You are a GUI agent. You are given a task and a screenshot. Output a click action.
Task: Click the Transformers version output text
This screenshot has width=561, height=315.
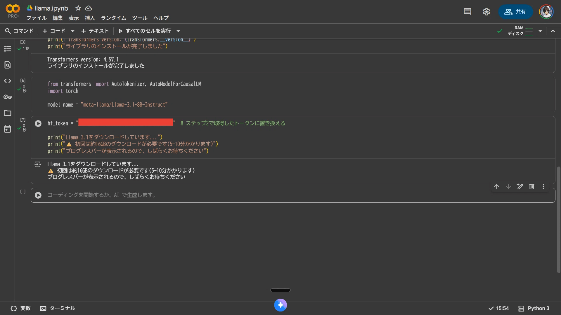(83, 60)
